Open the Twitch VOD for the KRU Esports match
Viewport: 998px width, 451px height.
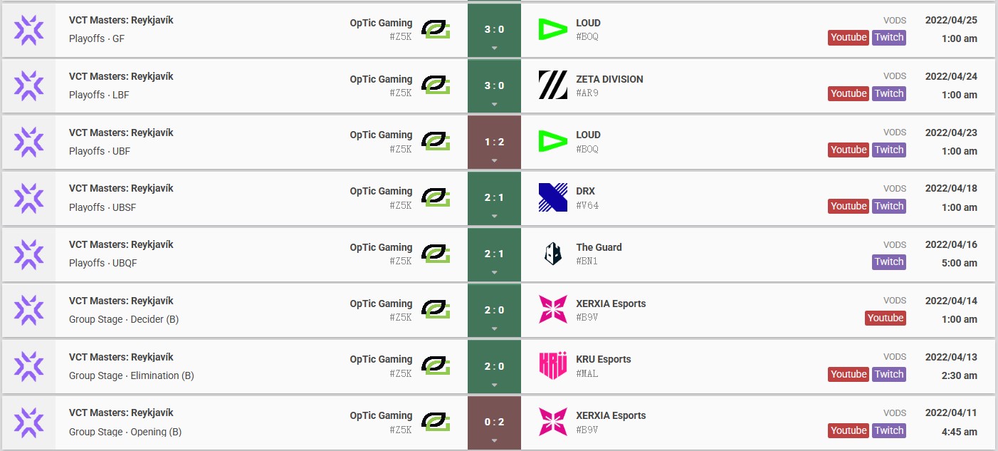[889, 374]
